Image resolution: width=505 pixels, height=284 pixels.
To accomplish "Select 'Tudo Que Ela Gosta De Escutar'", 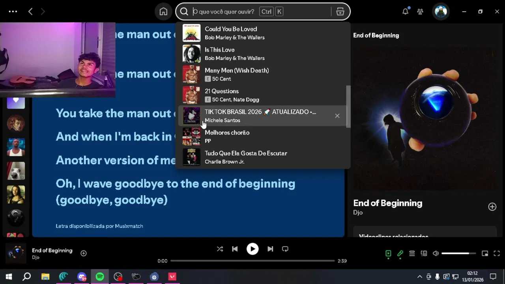I will click(x=262, y=157).
